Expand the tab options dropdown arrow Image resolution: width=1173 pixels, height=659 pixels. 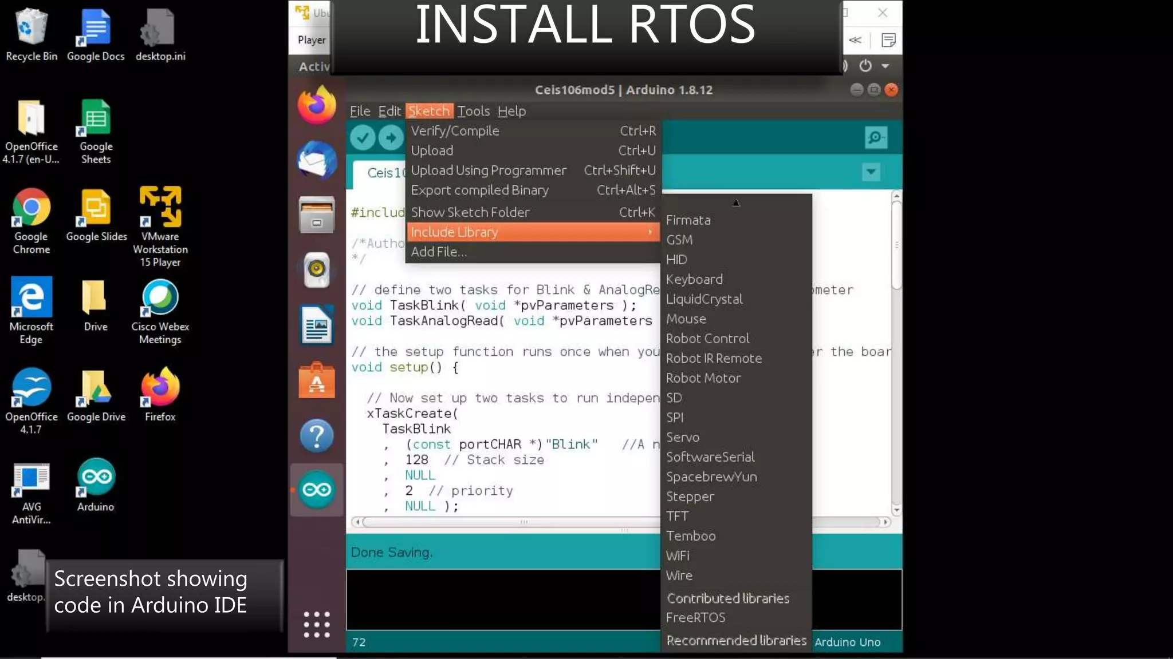[871, 172]
